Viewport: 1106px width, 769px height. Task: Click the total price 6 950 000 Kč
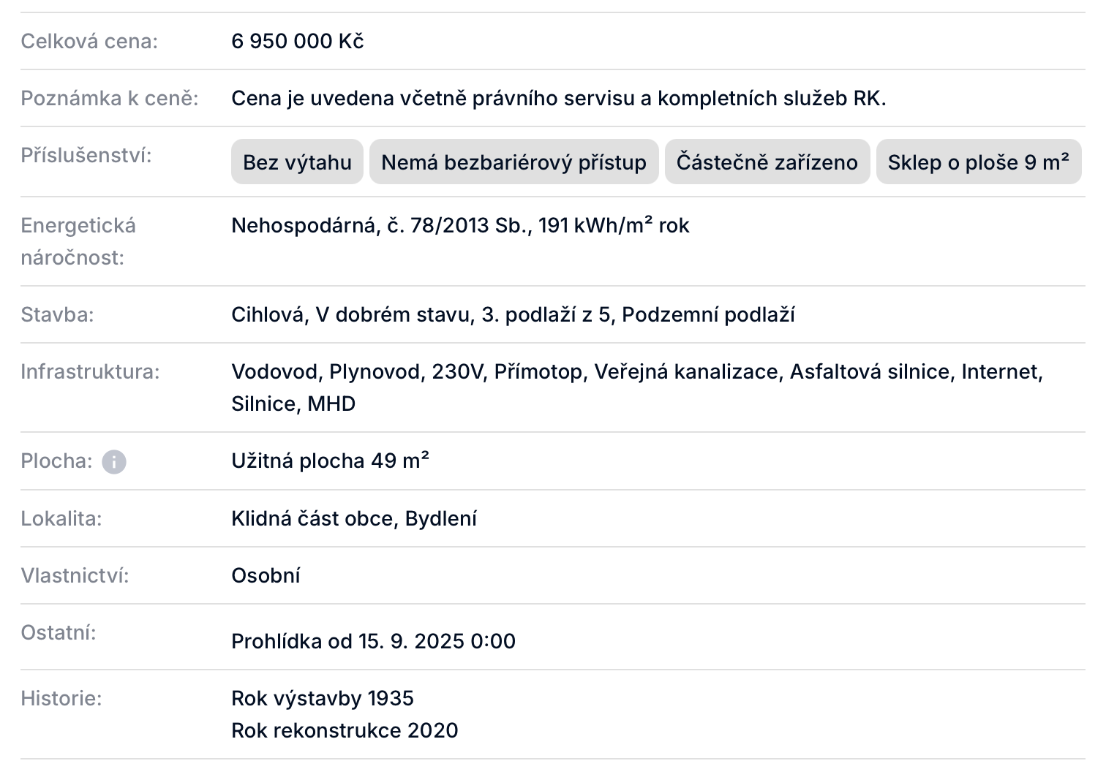(x=298, y=41)
